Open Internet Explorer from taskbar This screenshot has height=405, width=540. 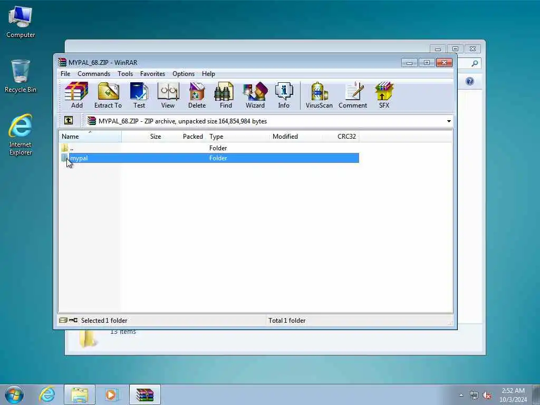pyautogui.click(x=47, y=394)
